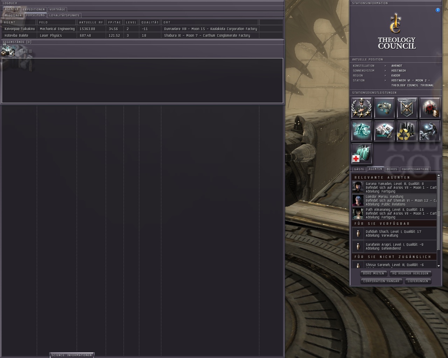Image resolution: width=448 pixels, height=358 pixels.
Task: Open the medical clone bay icon
Action: (x=362, y=153)
